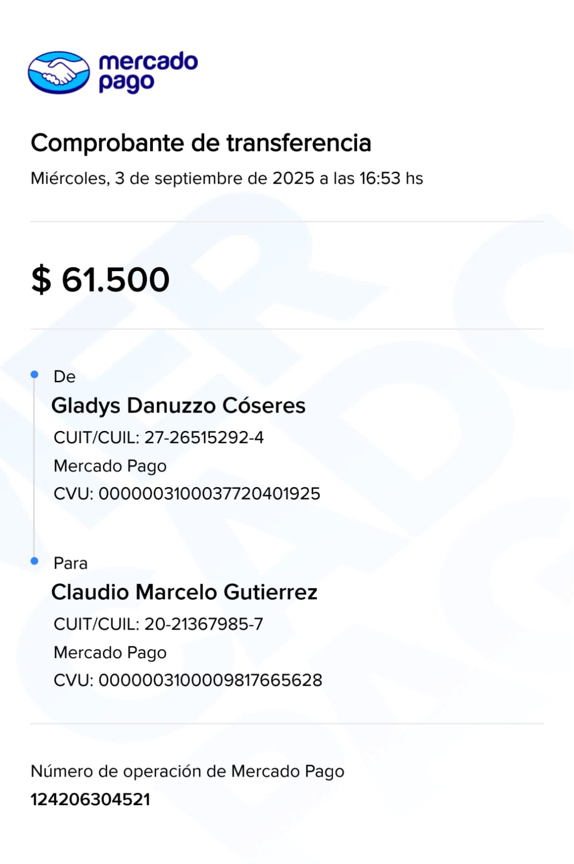Click the mercado pago wordmark text
This screenshot has width=574, height=864.
pyautogui.click(x=148, y=72)
